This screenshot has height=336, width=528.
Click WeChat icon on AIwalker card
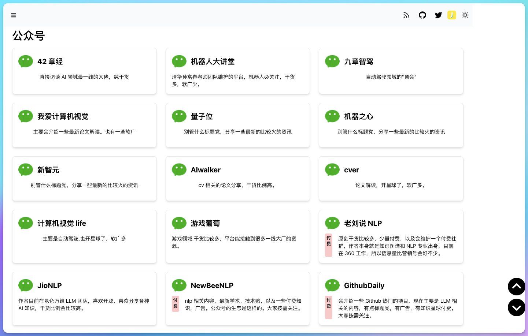click(179, 170)
